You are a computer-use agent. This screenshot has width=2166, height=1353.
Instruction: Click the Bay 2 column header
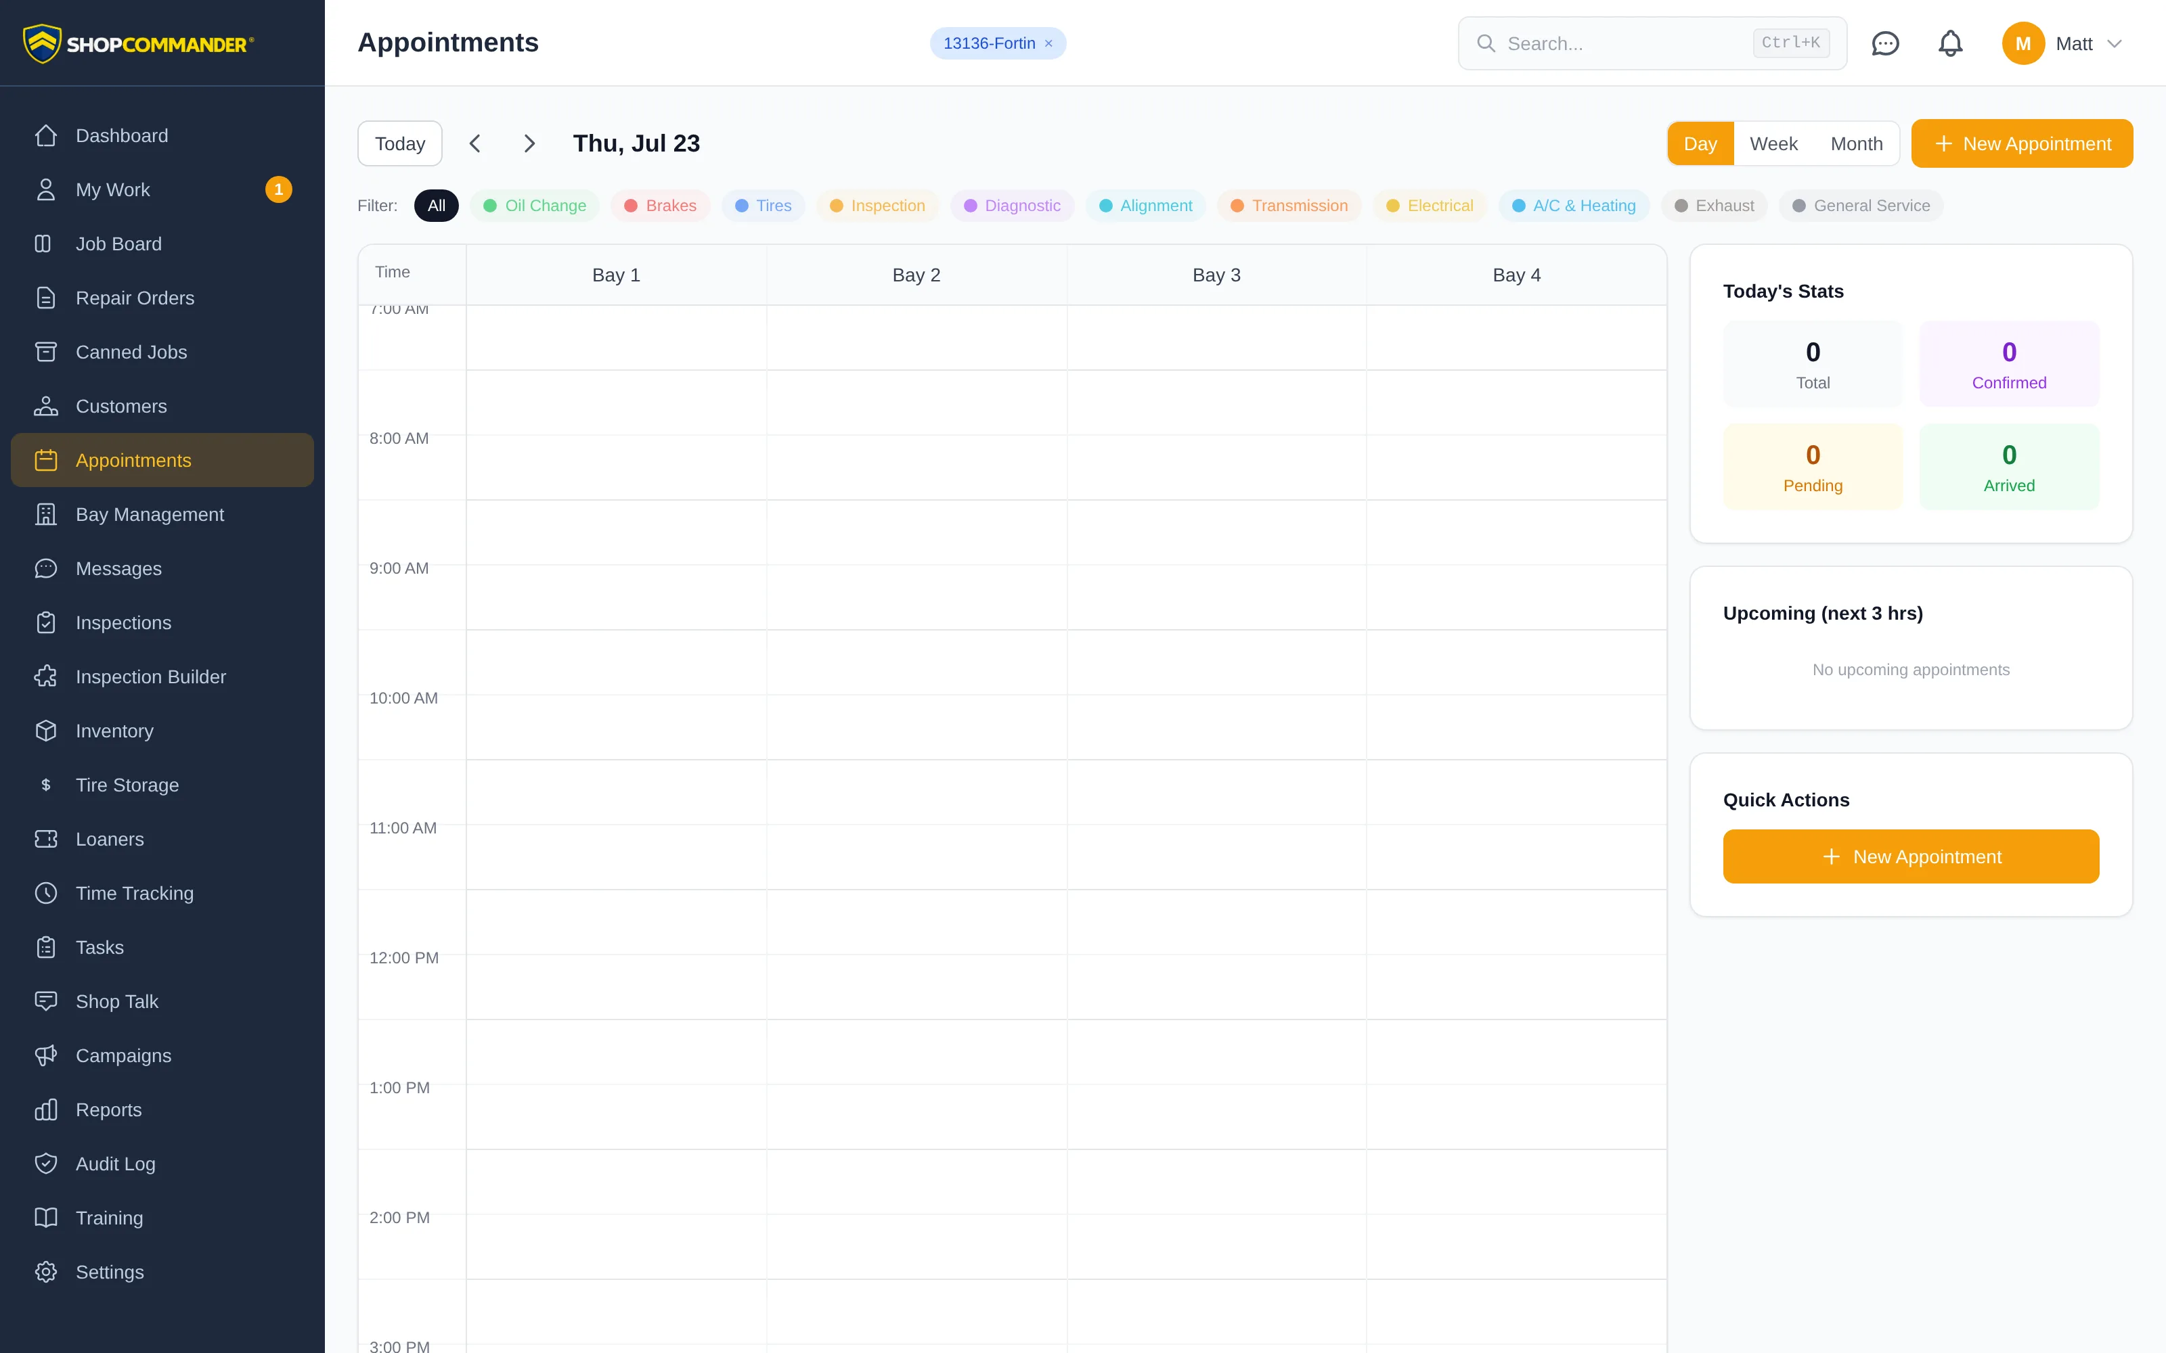(x=916, y=275)
